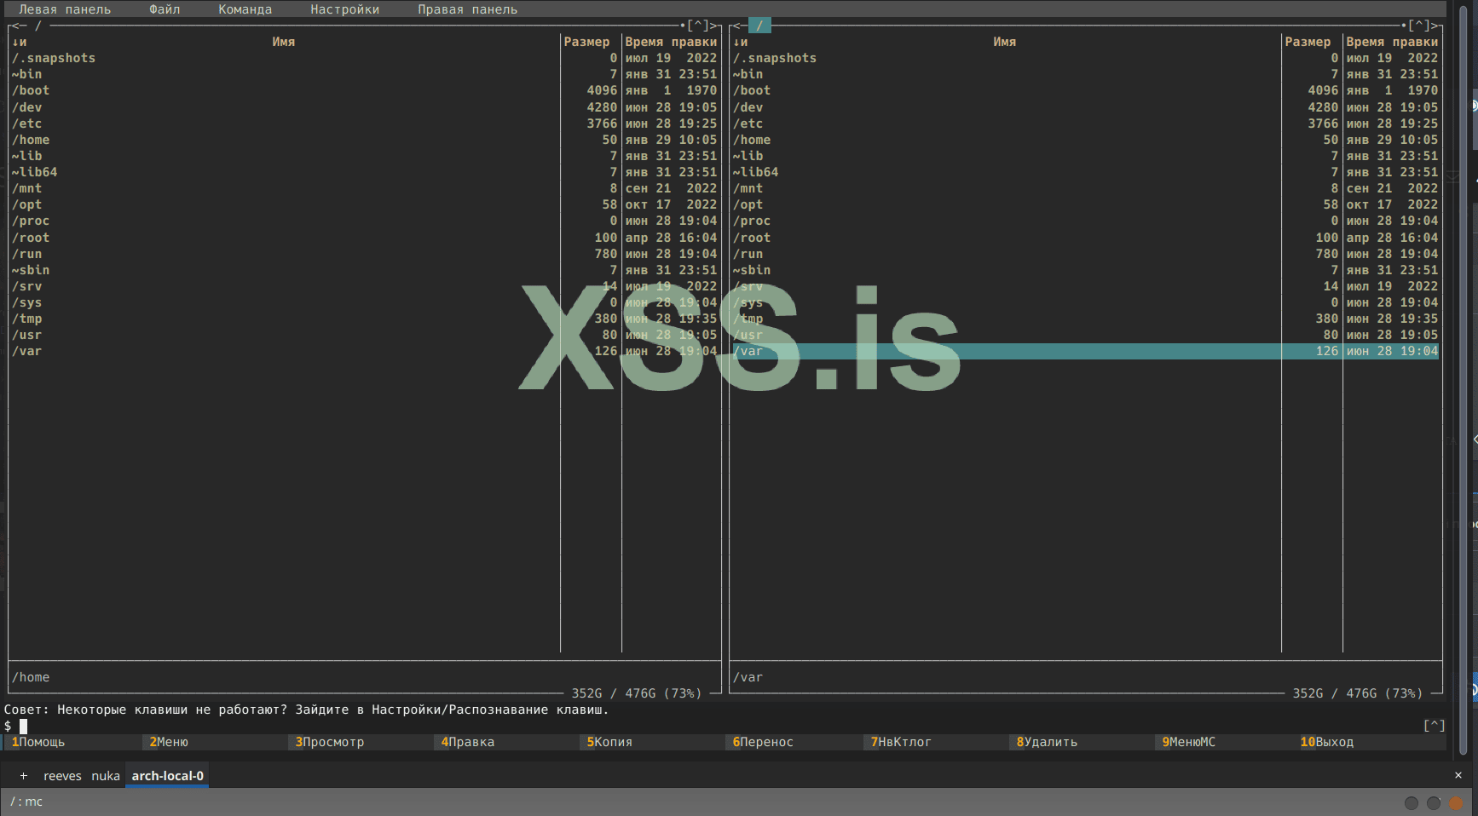Open the Левая панель menu

(x=65, y=9)
